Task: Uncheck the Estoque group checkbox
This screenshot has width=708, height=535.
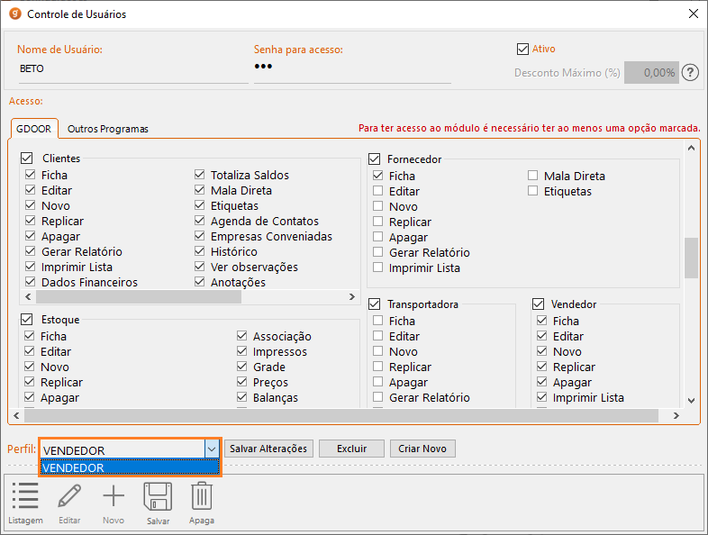Action: point(27,319)
